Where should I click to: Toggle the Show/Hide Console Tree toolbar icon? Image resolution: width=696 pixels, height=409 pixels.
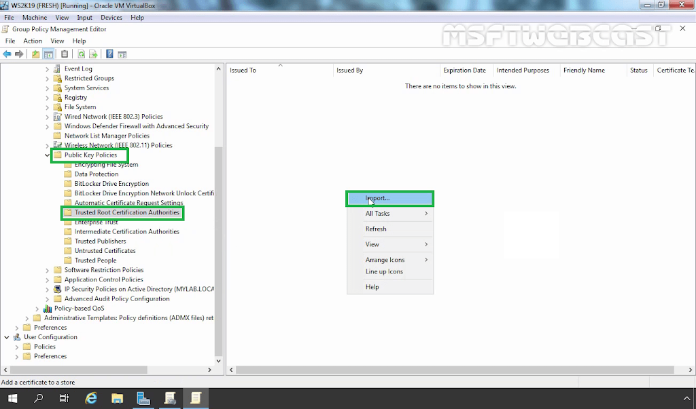48,54
